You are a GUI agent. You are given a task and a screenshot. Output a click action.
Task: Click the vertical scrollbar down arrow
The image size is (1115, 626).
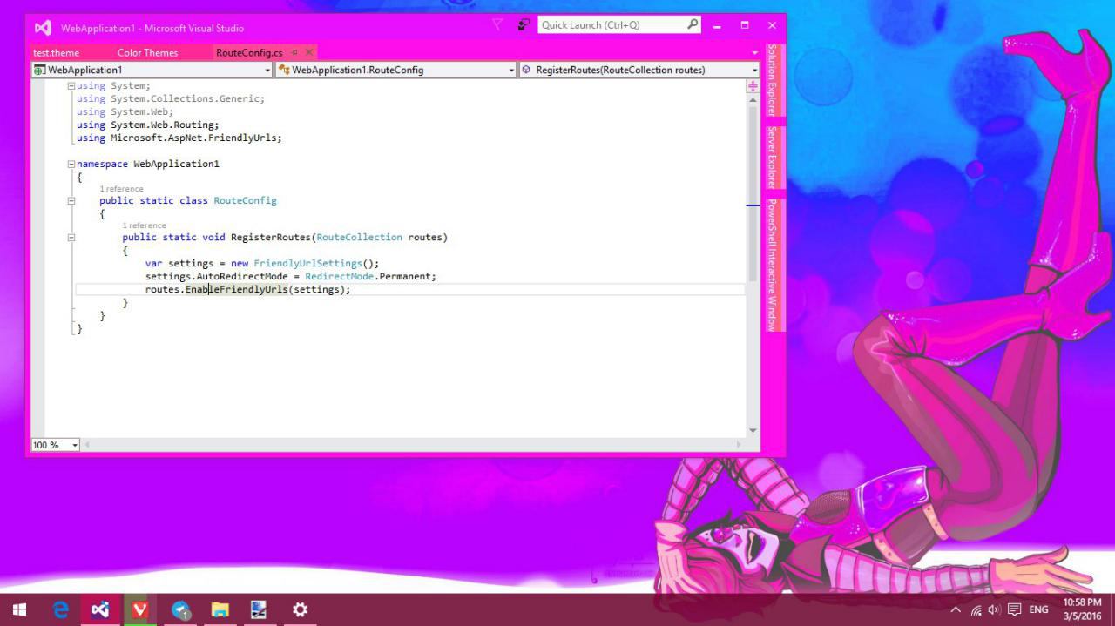click(753, 431)
